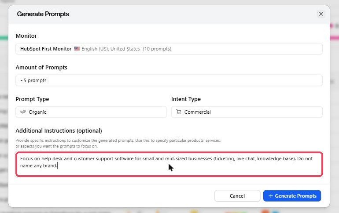Screen dimensions: 339x213
Task: Open the Amount of Prompts dropdown
Action: tap(169, 80)
